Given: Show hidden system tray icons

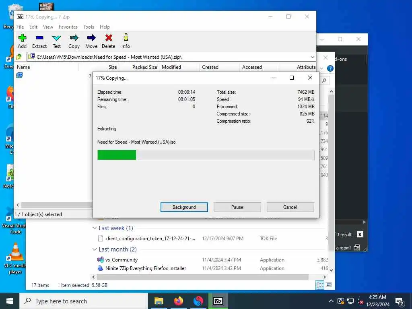Looking at the screenshot, I should pos(331,301).
